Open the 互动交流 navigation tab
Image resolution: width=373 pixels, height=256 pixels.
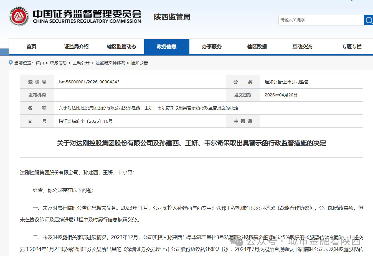302,47
